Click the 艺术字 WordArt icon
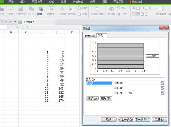This screenshot has width=171, height=127. [x=62, y=11]
